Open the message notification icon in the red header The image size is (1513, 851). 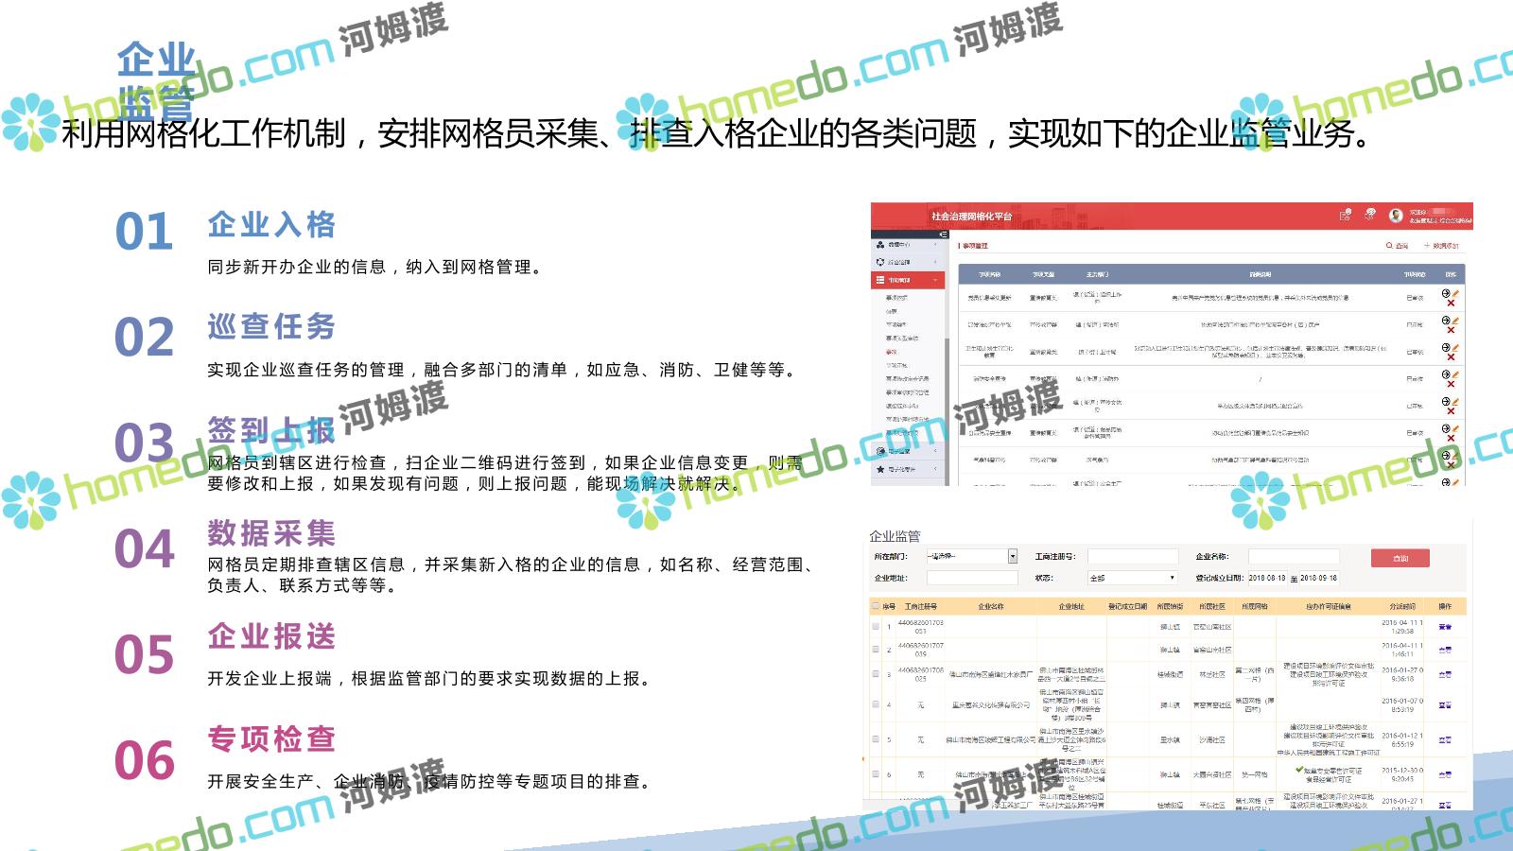(1369, 216)
